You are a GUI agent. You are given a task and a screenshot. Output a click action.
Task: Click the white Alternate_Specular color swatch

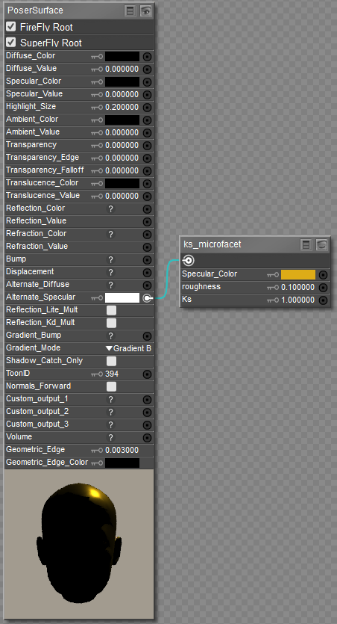(122, 297)
